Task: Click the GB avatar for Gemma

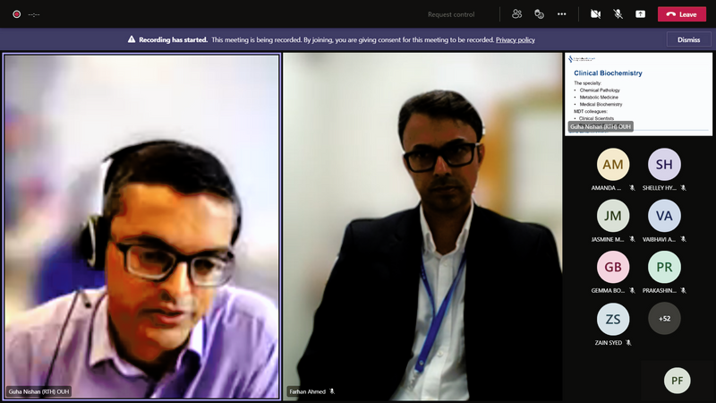Action: (613, 267)
